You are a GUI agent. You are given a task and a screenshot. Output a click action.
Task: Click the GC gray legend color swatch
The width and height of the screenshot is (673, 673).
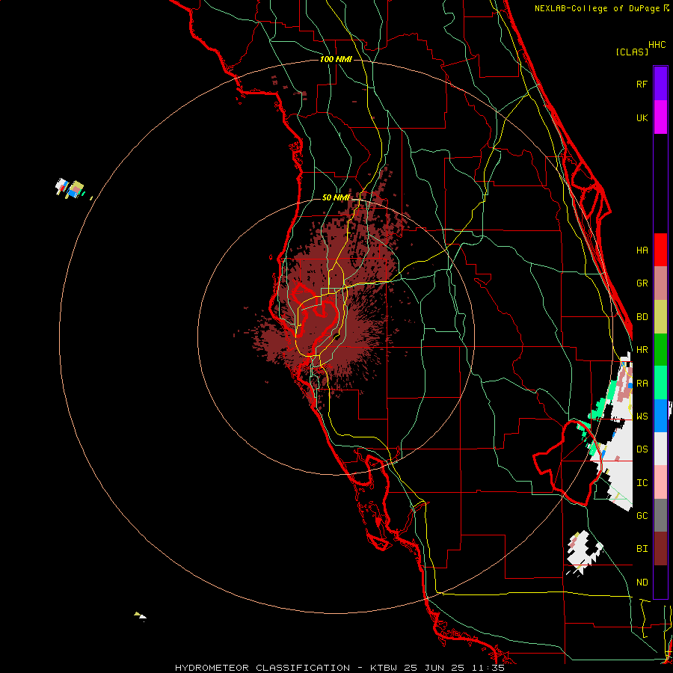[660, 515]
